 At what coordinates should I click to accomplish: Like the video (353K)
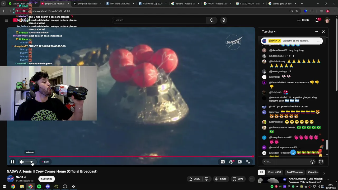tap(194, 179)
